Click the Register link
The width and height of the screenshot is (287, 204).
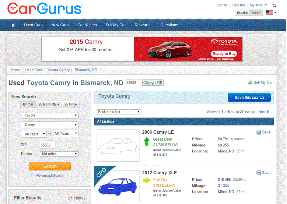point(238,5)
